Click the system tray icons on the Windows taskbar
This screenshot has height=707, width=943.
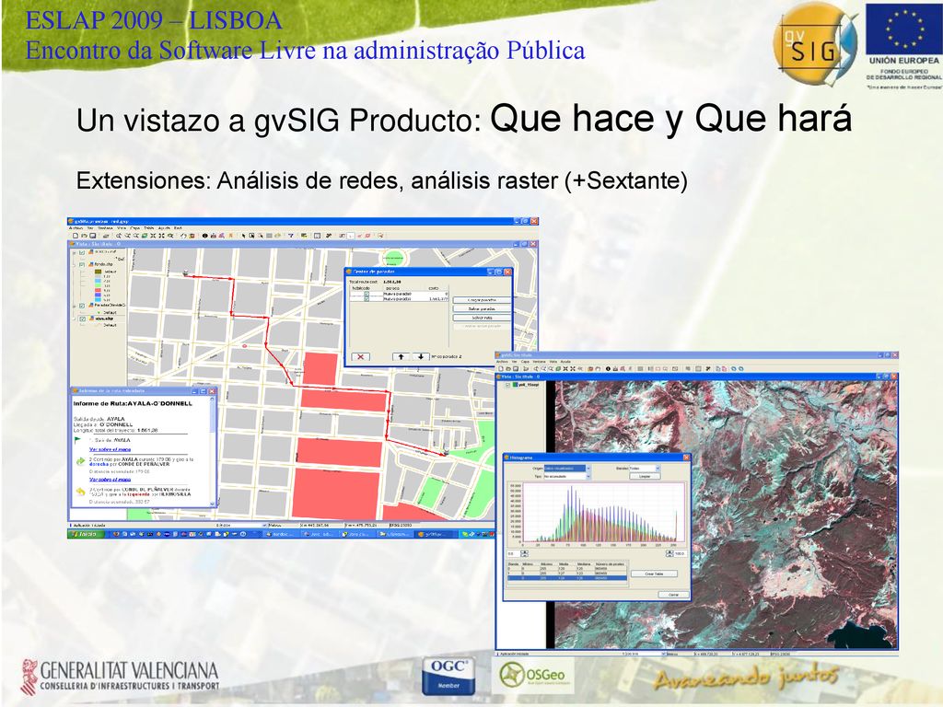479,534
